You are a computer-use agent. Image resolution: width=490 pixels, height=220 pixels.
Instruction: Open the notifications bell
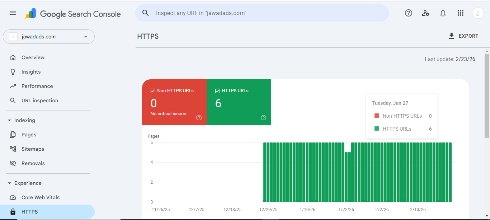[443, 13]
